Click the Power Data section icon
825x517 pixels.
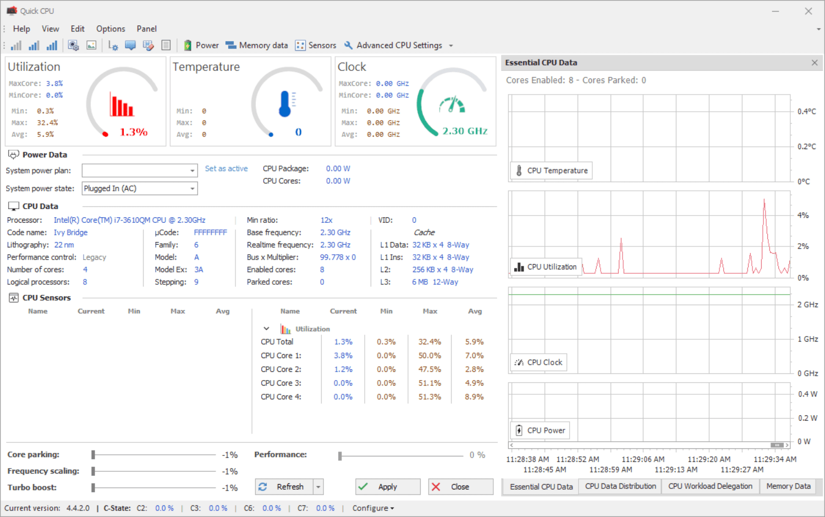click(x=14, y=155)
